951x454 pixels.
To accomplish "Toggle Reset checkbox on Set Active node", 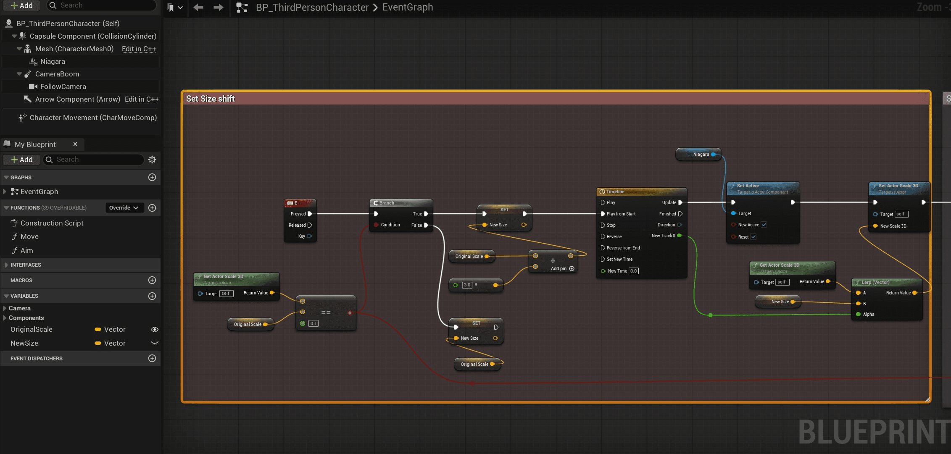I will click(x=753, y=237).
